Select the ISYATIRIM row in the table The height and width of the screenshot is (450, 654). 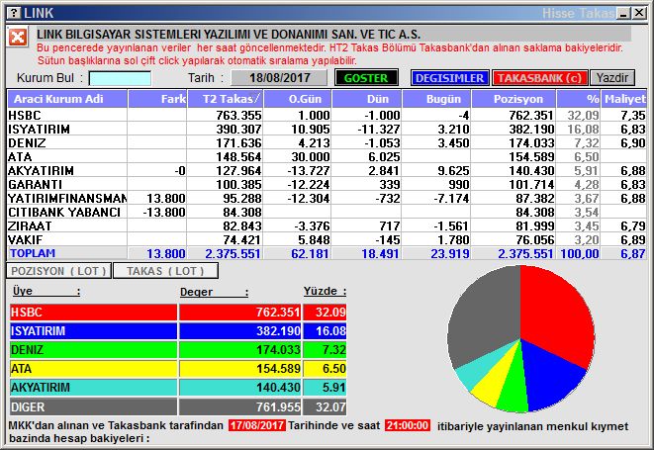(x=327, y=129)
